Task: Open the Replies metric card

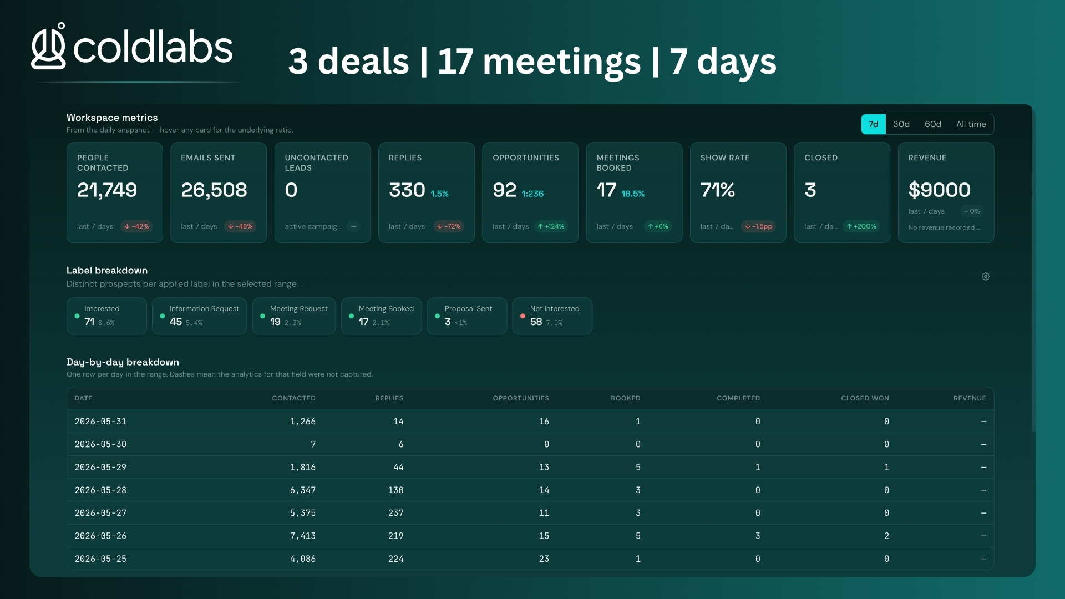Action: click(427, 192)
